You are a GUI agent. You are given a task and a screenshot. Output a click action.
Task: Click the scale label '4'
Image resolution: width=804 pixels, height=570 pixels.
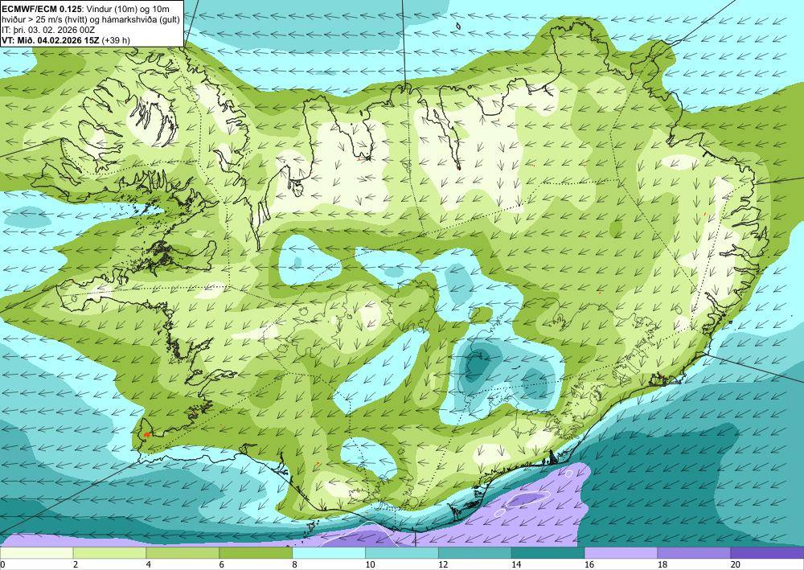tap(149, 564)
